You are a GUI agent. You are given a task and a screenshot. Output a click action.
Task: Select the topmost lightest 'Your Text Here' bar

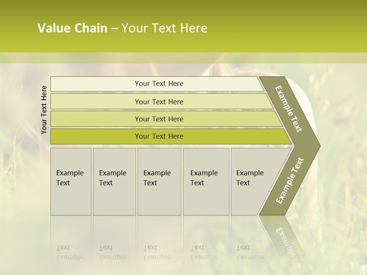(x=159, y=84)
